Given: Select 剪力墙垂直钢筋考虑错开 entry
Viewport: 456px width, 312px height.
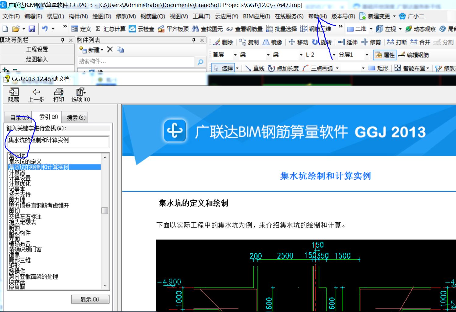Looking at the screenshot, I should click(39, 206).
